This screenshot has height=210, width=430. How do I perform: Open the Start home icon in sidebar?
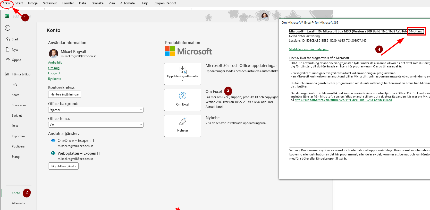(8, 39)
